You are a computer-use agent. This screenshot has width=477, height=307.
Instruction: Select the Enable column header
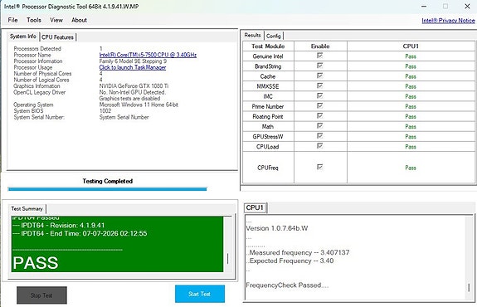(320, 46)
